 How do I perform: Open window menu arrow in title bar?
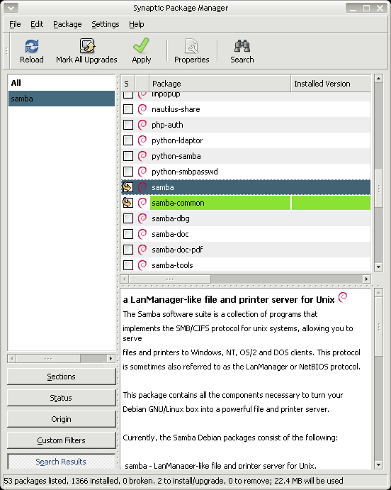tap(11, 8)
